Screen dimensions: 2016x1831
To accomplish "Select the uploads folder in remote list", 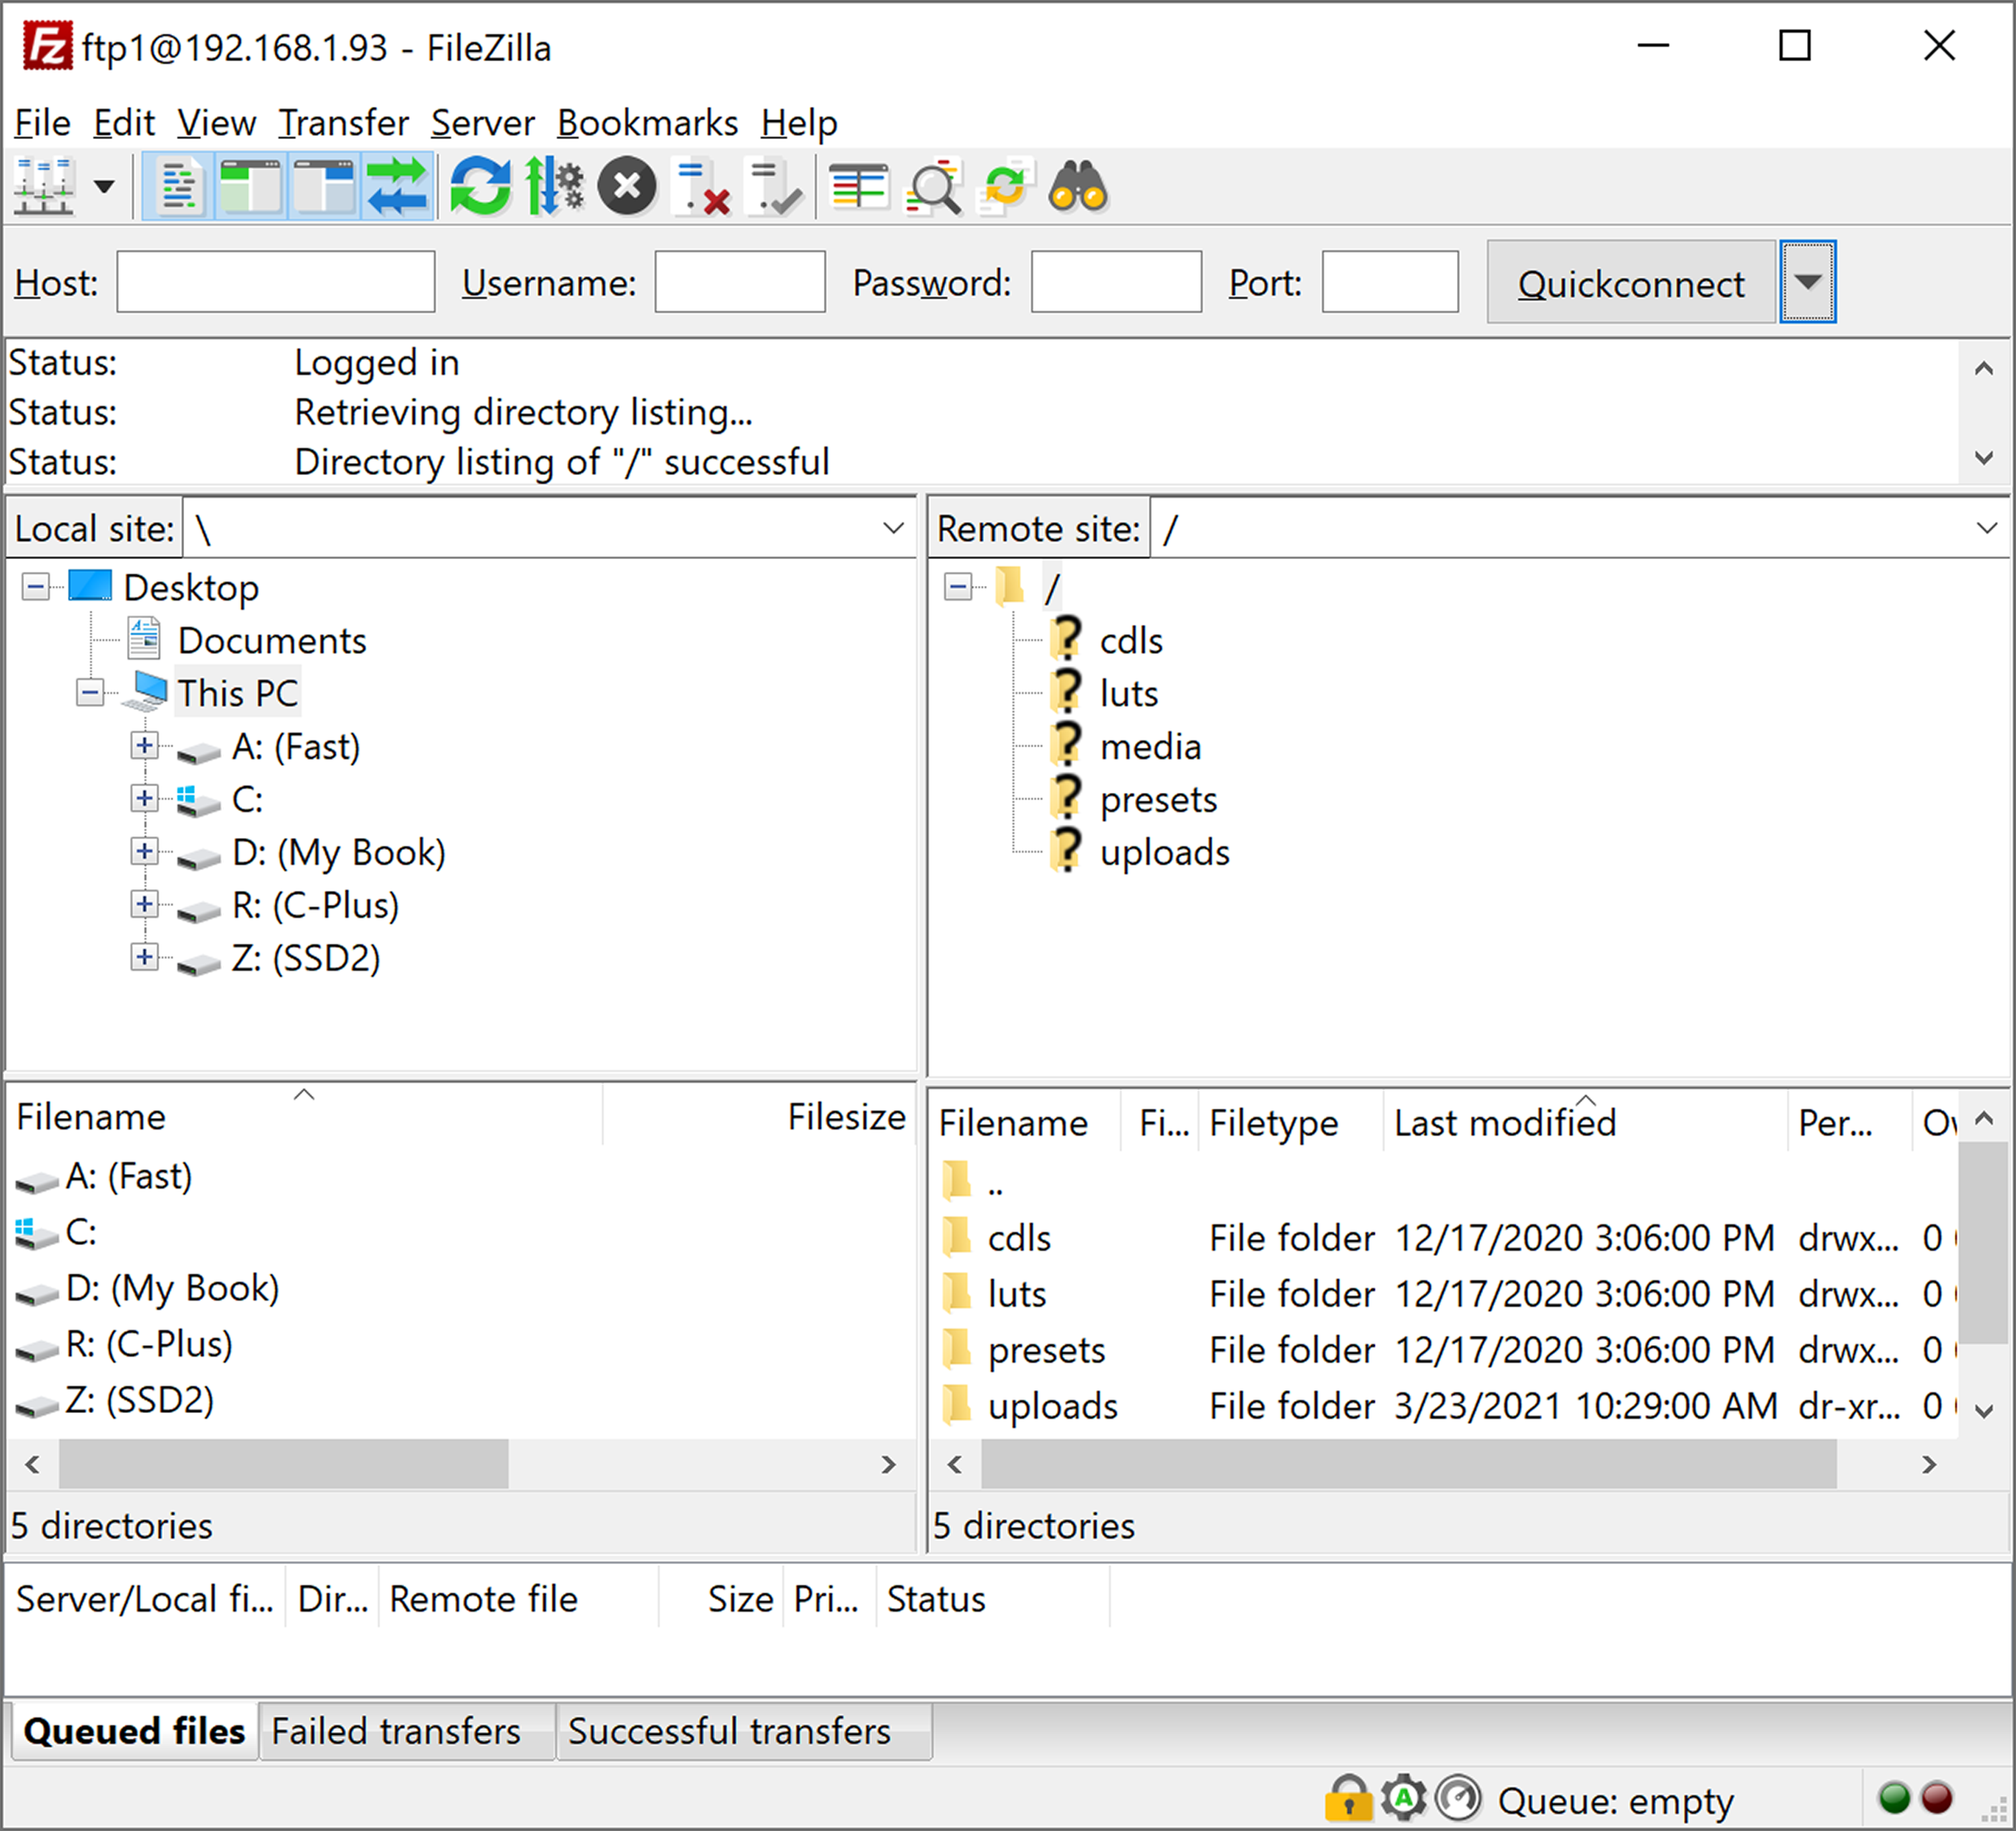I will [1052, 1406].
